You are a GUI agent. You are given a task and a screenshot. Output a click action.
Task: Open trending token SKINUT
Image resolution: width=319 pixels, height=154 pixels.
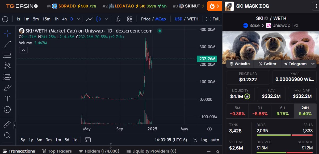point(189,6)
